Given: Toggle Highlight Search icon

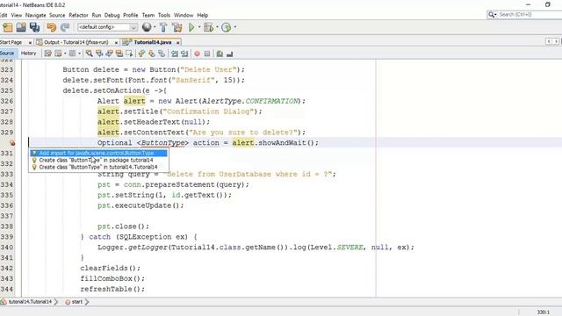Looking at the screenshot, I should (x=119, y=54).
